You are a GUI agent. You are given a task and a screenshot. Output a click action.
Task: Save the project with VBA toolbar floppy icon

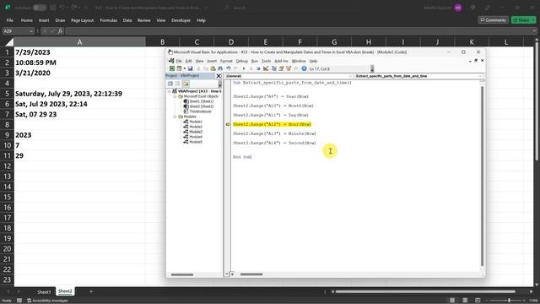190,68
